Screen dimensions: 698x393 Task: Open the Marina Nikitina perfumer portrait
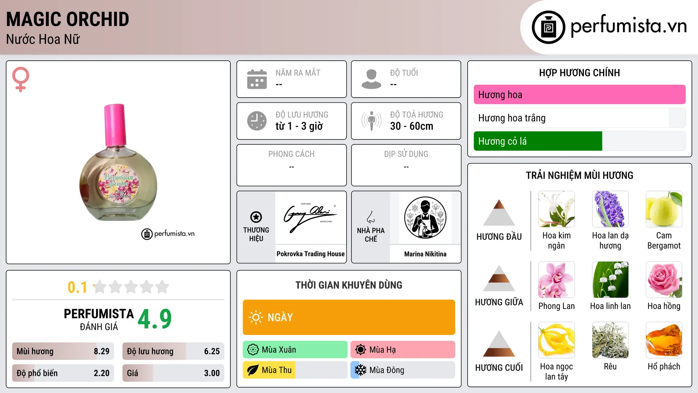click(425, 218)
